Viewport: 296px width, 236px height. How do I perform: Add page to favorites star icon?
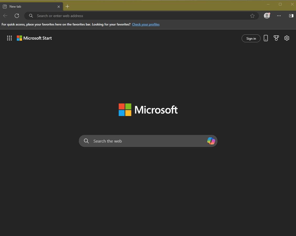(x=252, y=16)
